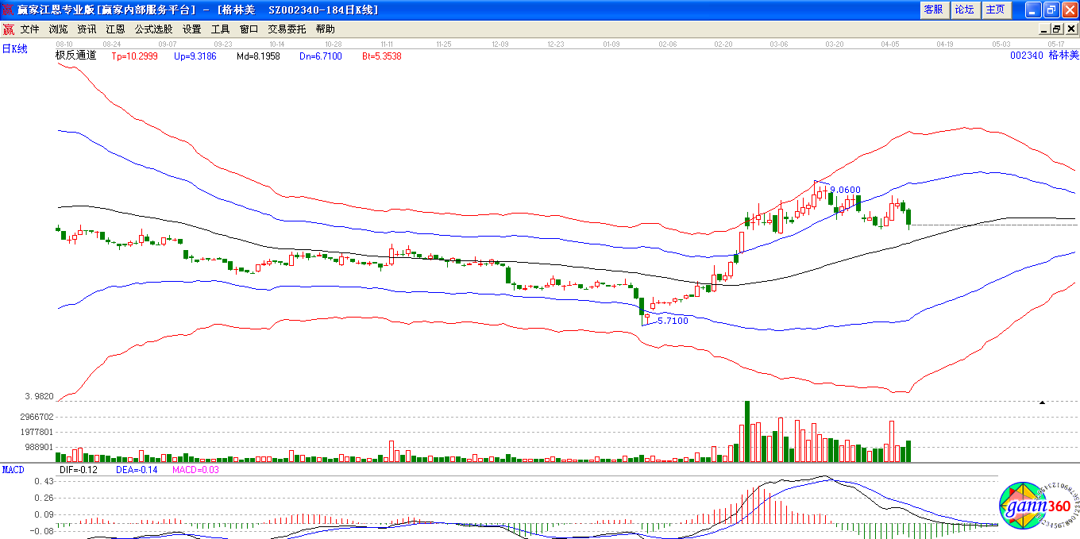
Task: Click the 0.26 MACD axis label
Action: [x=44, y=498]
